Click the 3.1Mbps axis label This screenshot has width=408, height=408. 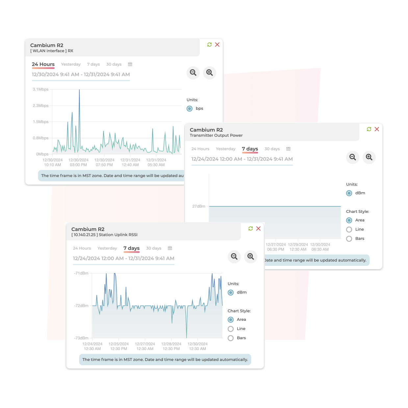coord(41,89)
